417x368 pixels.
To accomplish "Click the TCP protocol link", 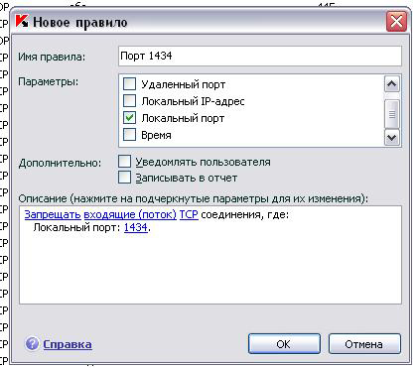I will click(189, 214).
